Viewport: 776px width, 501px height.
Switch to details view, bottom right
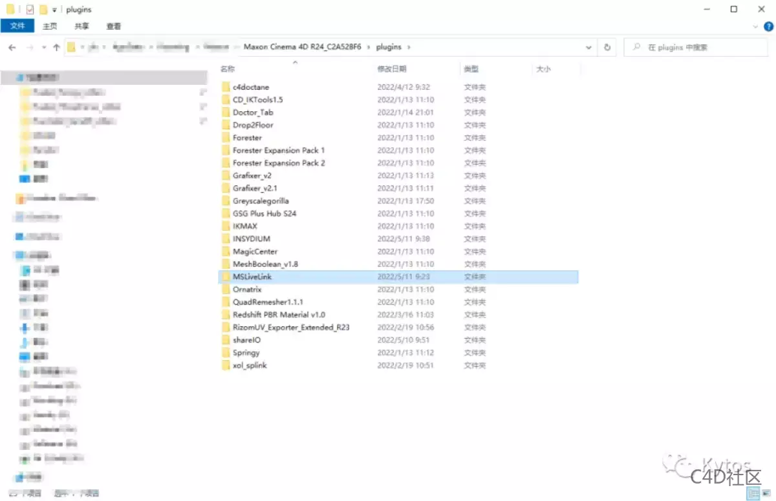[x=753, y=493]
